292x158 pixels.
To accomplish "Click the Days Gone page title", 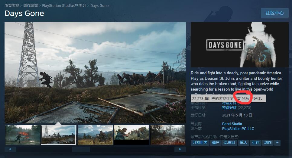I will tap(24, 13).
